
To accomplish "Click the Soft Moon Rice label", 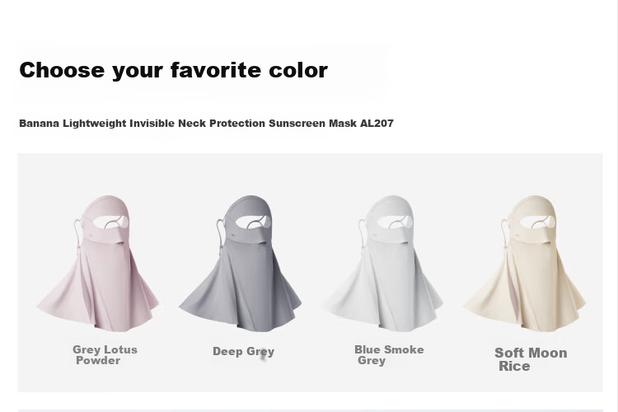I will [x=531, y=359].
